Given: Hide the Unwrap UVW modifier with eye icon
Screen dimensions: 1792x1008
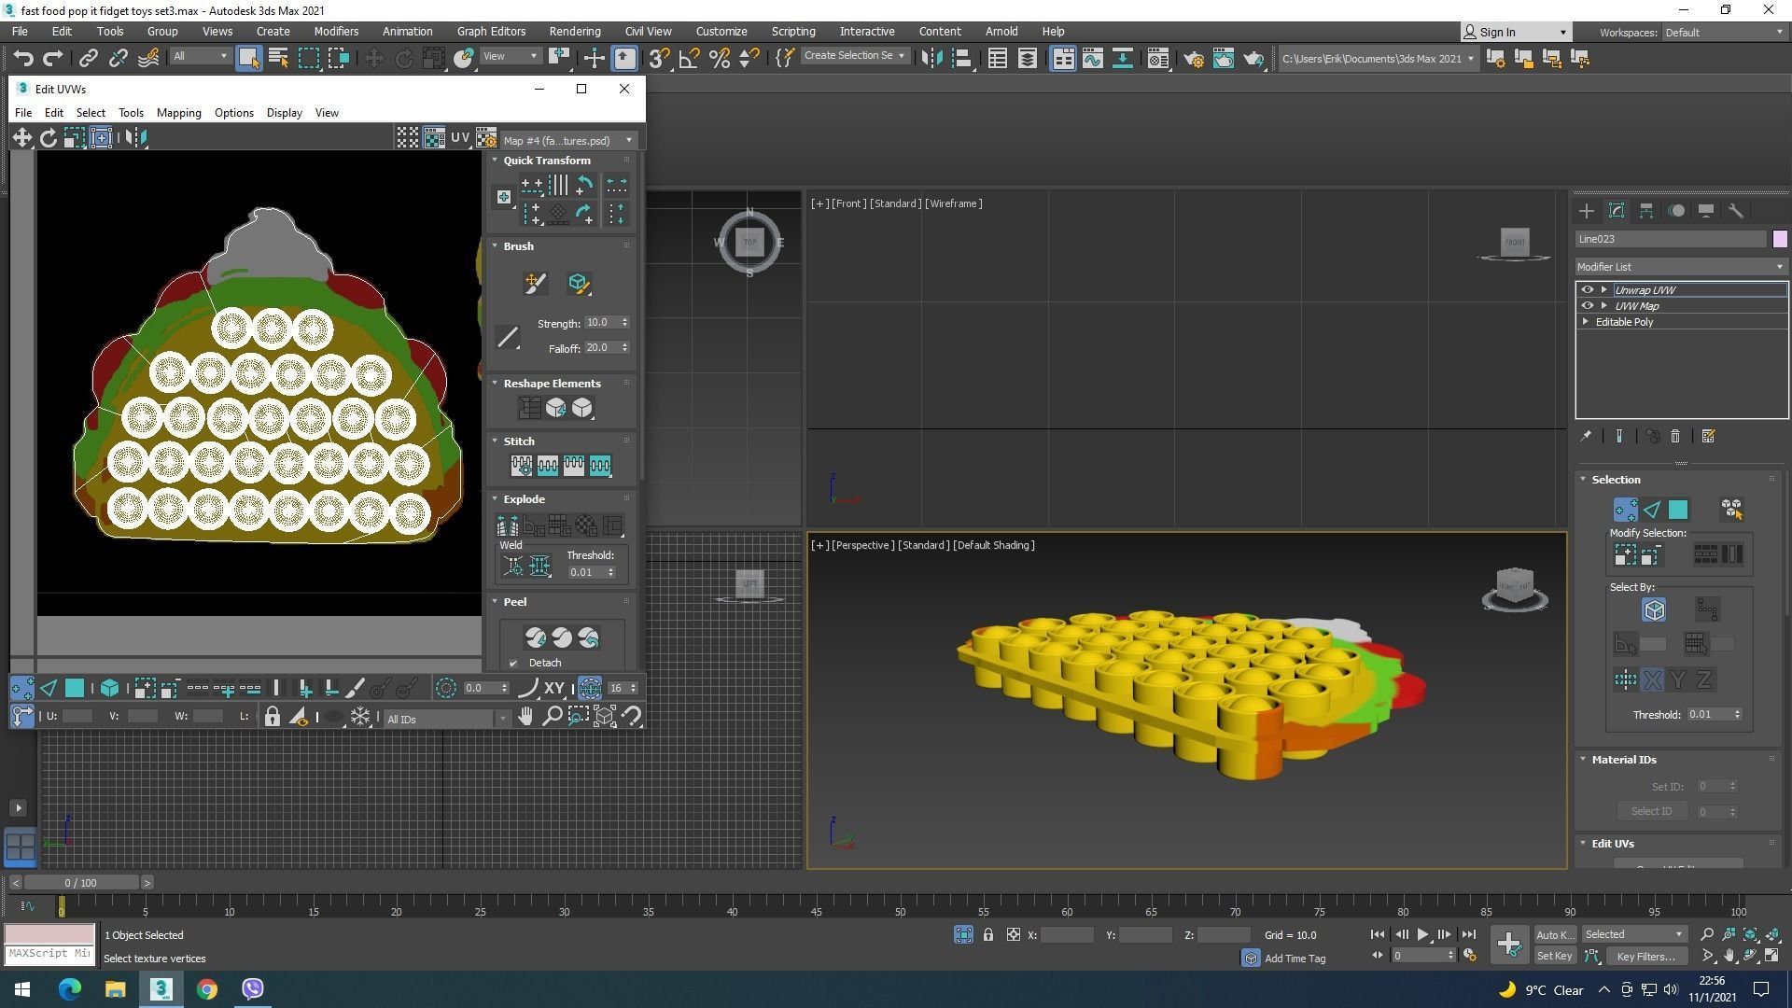Looking at the screenshot, I should coord(1587,290).
